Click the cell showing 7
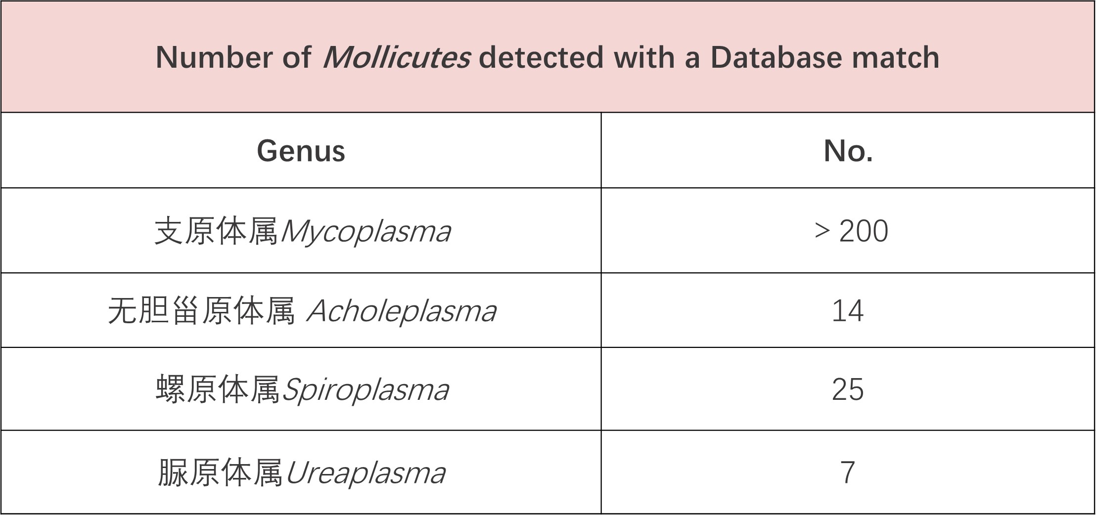Viewport: 1096px width, 515px height. (x=848, y=472)
